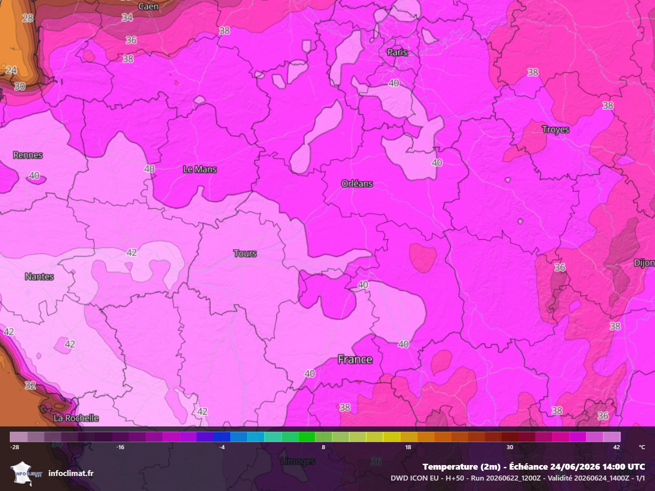Click the Rennes city label
Screen dimensions: 655x491
click(x=28, y=155)
